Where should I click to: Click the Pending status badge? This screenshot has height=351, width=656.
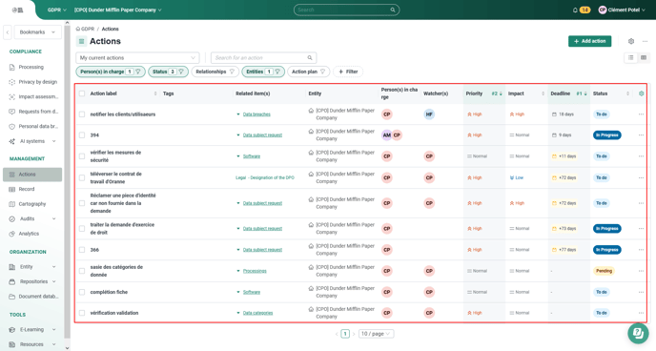(x=604, y=271)
